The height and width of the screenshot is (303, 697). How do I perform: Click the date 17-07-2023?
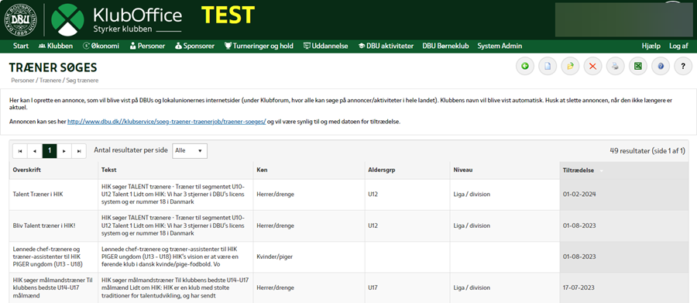coord(579,288)
